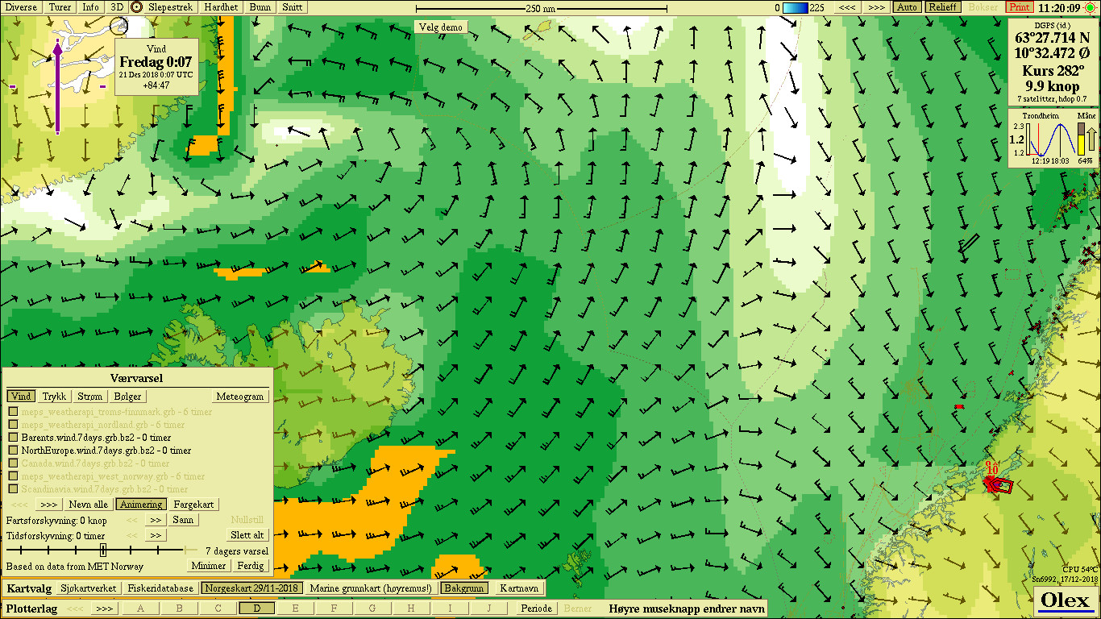This screenshot has width=1101, height=619.
Task: Click the circular target icon beside 3D
Action: (136, 6)
